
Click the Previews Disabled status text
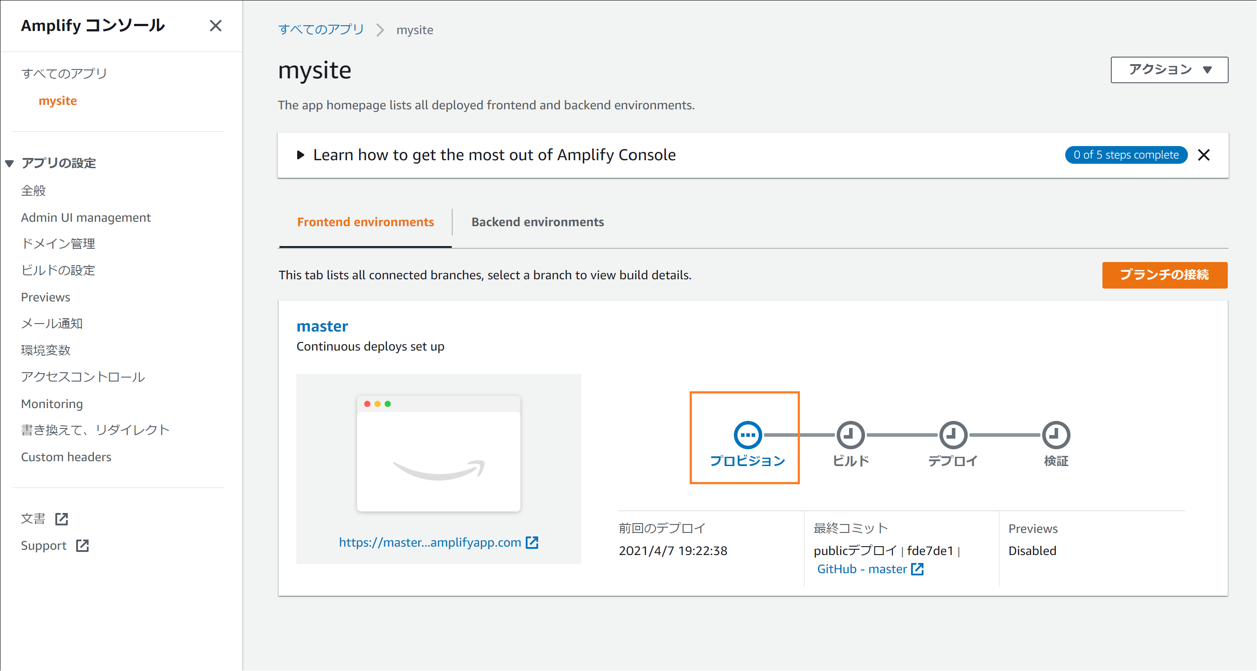(1032, 551)
